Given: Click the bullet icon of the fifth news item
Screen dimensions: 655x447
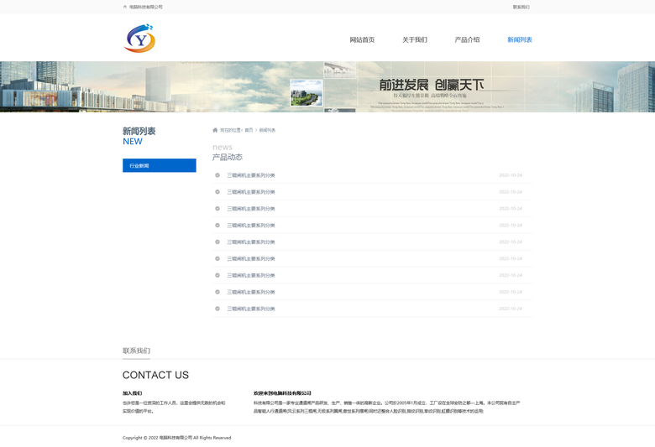Looking at the screenshot, I should (x=217, y=242).
